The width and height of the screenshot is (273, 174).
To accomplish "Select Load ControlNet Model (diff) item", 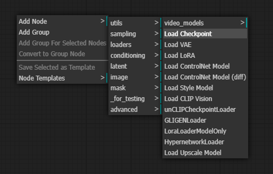I will point(205,77).
